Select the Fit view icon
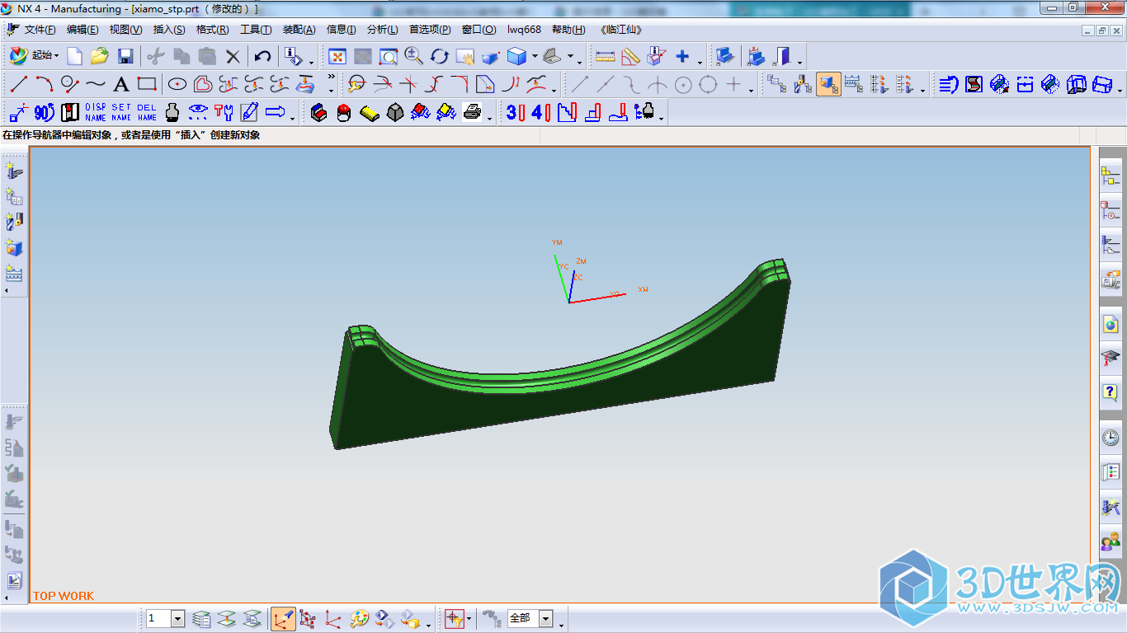 point(337,56)
